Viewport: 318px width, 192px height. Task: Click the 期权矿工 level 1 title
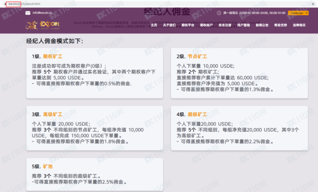point(53,56)
